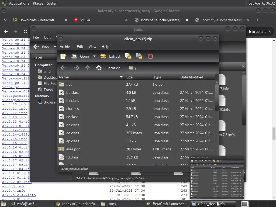Go up one level in archive
Image resolution: width=276 pixels, height=207 pixels.
tap(88, 68)
